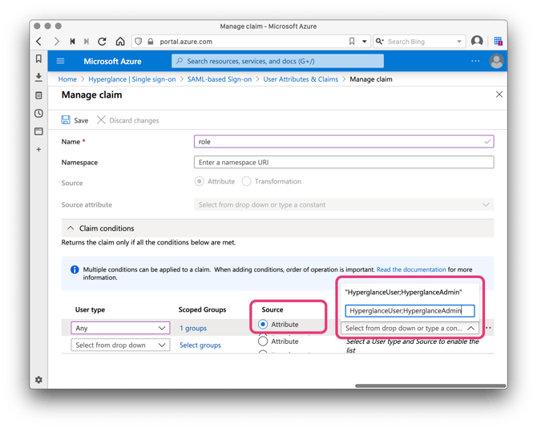Open the browser home page

(120, 42)
